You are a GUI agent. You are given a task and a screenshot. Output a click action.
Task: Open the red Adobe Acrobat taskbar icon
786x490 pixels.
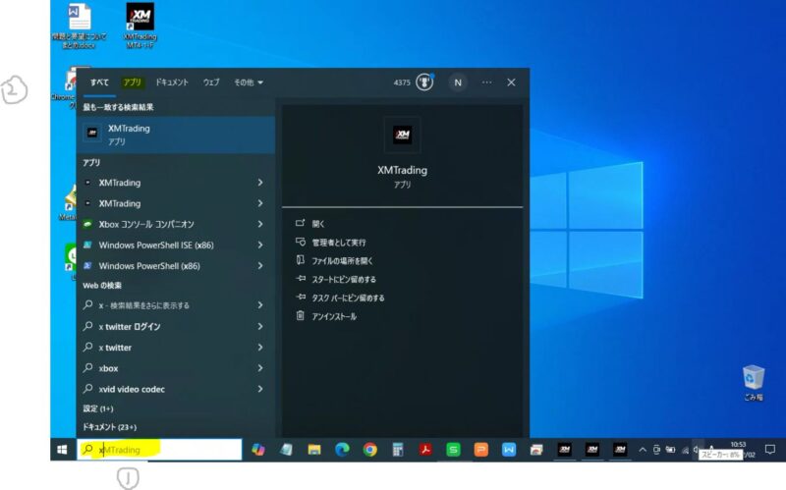click(x=425, y=450)
